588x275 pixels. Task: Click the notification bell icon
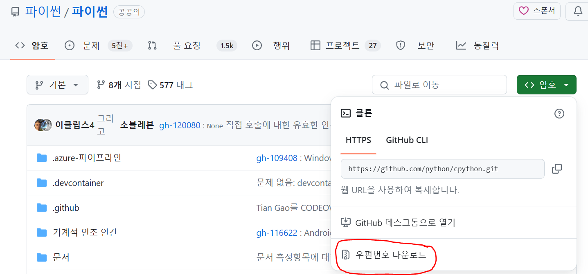(x=578, y=11)
